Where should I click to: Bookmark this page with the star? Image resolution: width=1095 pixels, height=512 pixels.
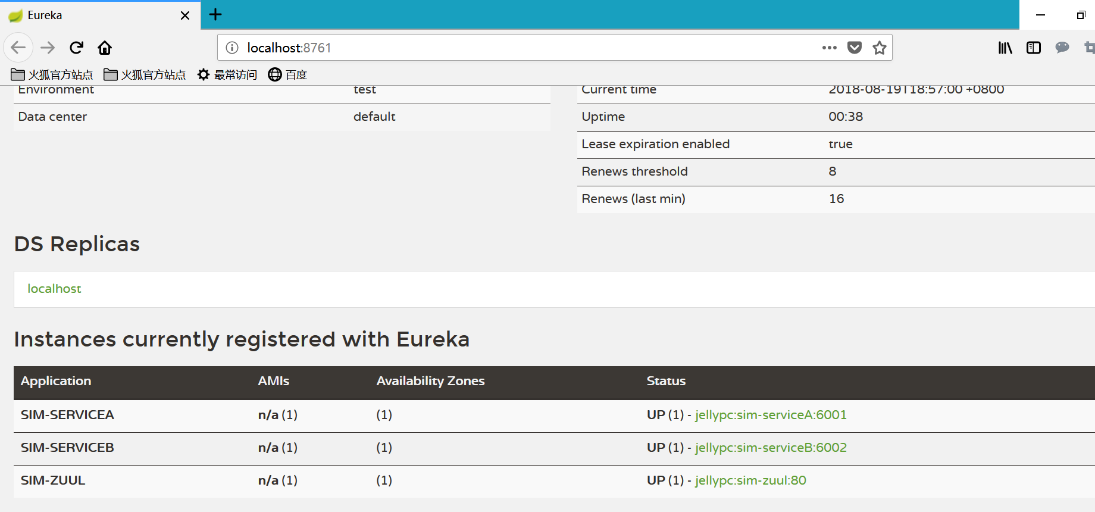point(880,48)
